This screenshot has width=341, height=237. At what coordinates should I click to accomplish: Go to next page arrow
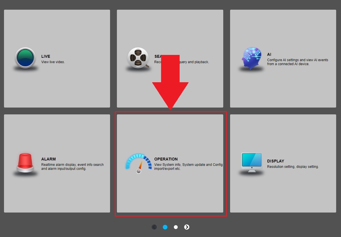point(186,227)
